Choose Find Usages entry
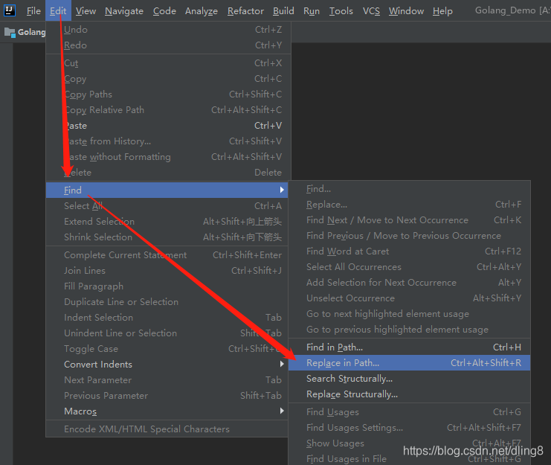 tap(410, 412)
